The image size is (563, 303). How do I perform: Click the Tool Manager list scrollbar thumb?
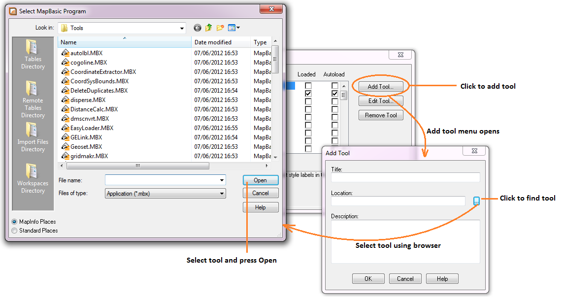tap(344, 96)
